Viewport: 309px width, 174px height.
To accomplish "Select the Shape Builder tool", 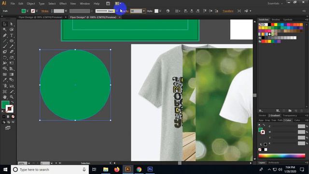I will [5, 69].
